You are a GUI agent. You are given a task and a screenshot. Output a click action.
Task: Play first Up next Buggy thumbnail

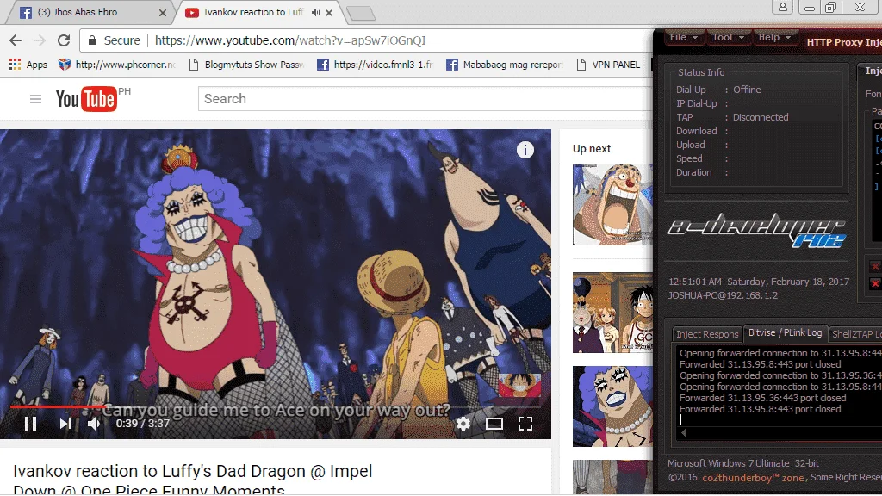[612, 205]
